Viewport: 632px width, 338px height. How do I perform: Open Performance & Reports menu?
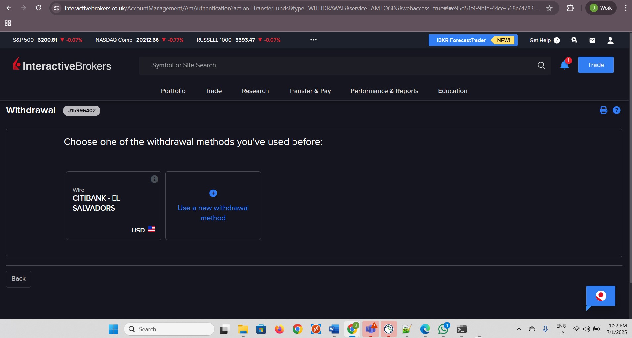pos(384,91)
